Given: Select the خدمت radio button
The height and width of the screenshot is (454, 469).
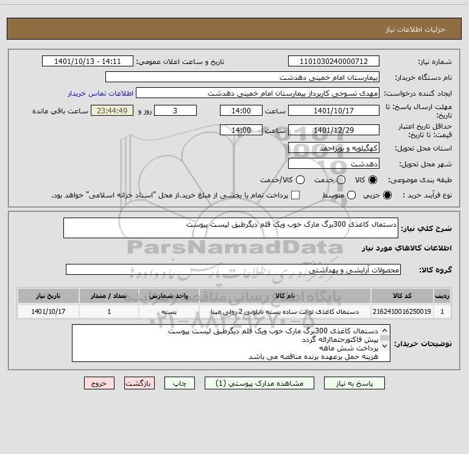Looking at the screenshot, I should 341,180.
